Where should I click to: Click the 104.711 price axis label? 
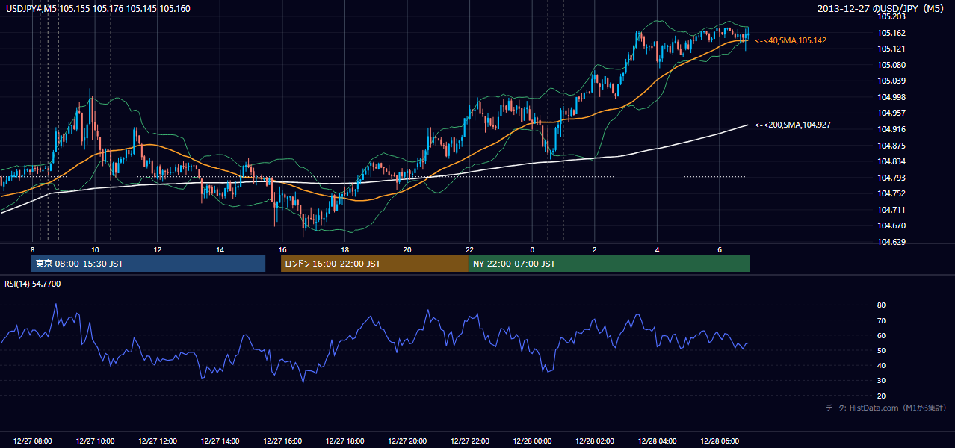coord(891,210)
